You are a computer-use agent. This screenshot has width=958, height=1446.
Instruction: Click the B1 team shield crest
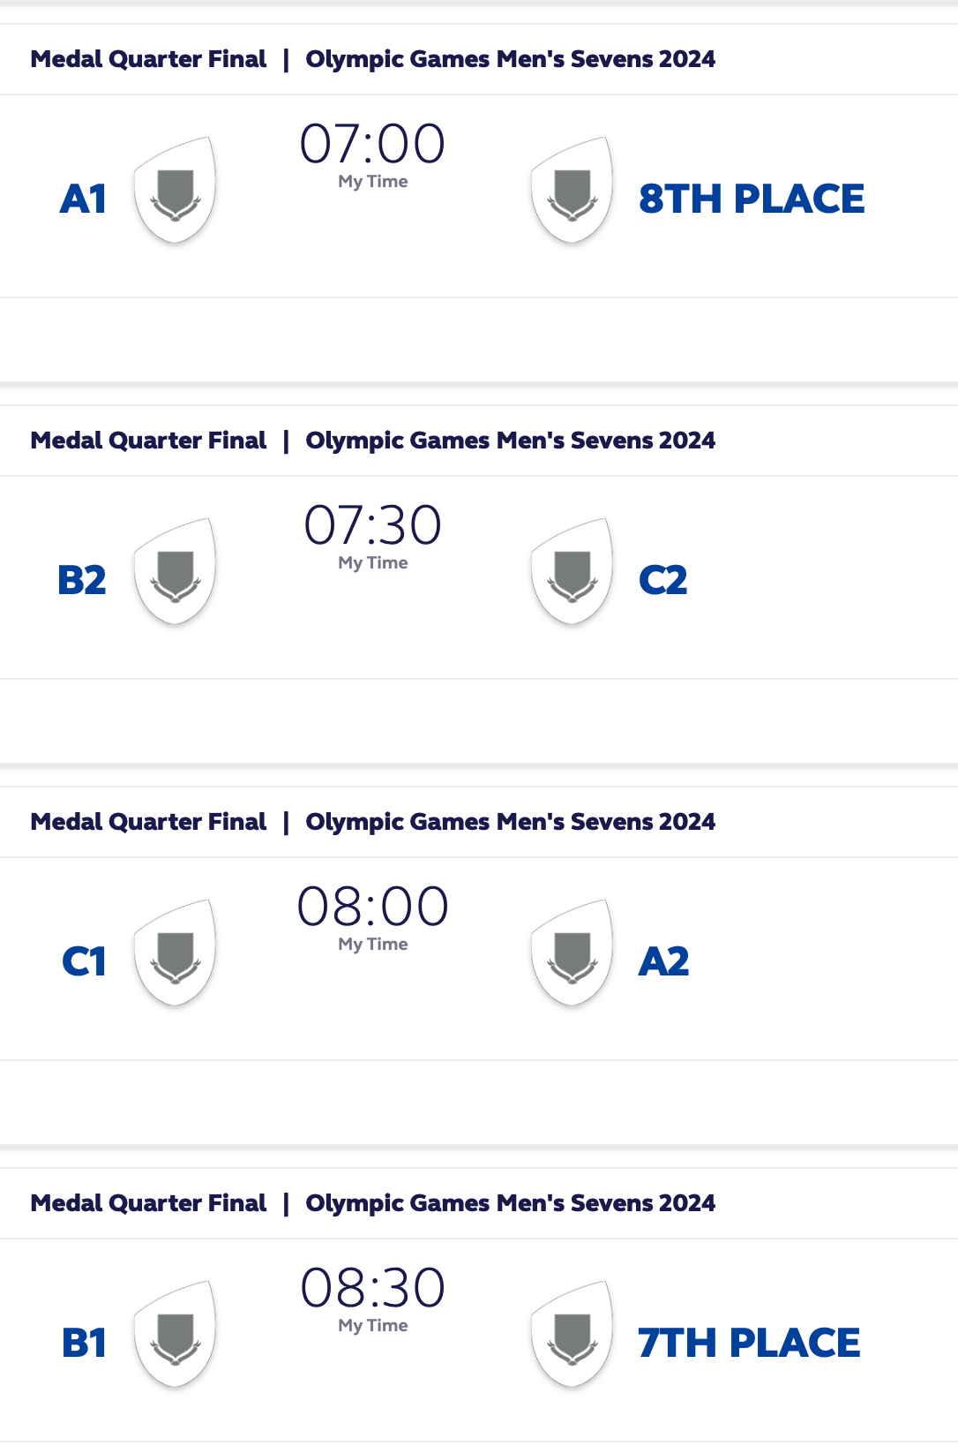pos(175,1334)
